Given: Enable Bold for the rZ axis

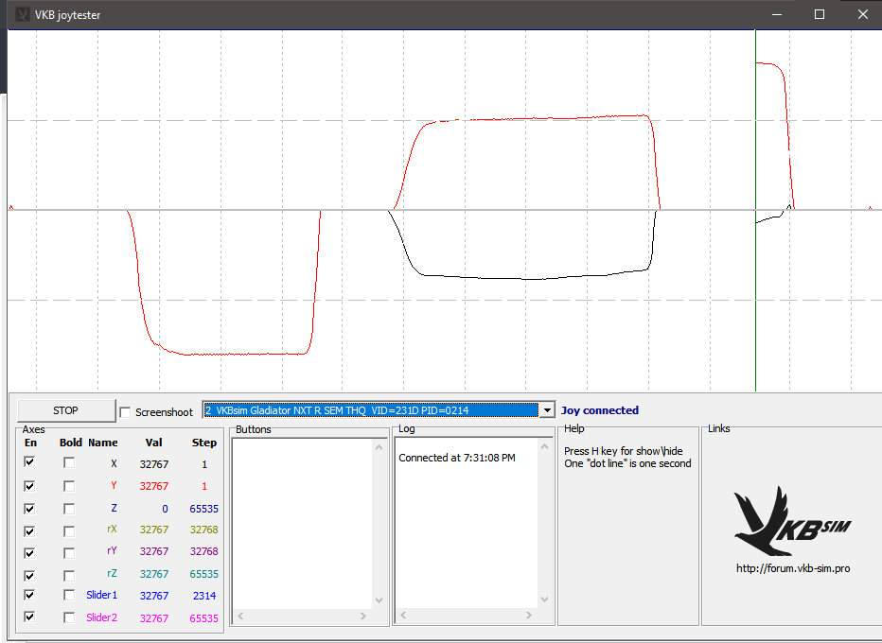Looking at the screenshot, I should click(69, 574).
